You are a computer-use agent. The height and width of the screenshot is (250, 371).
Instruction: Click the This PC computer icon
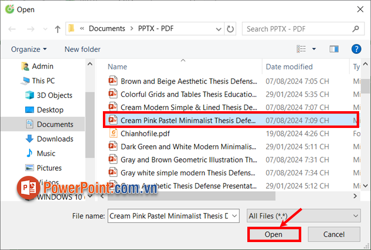point(25,81)
